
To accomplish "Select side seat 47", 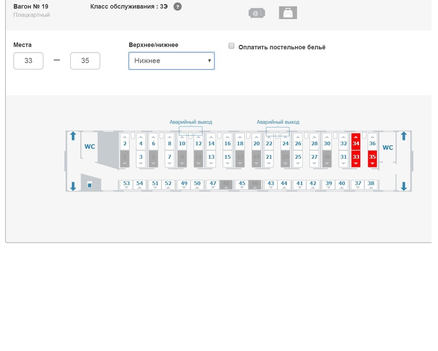I will point(213,185).
